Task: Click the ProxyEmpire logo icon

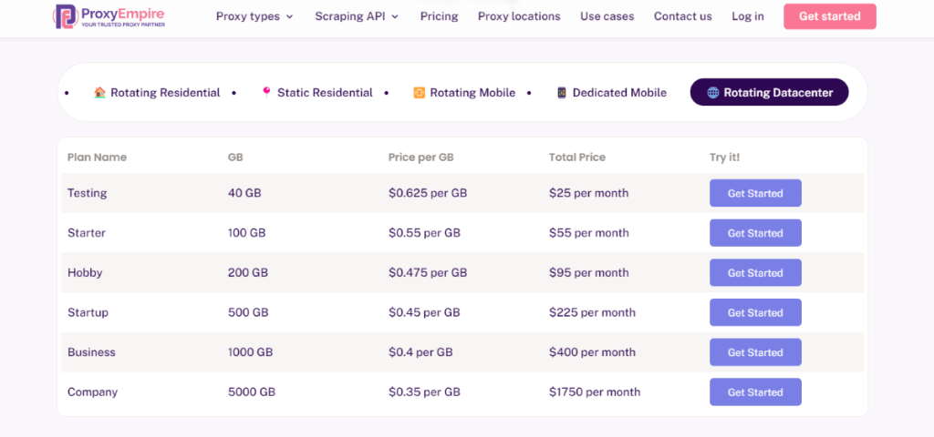Action: click(x=65, y=16)
